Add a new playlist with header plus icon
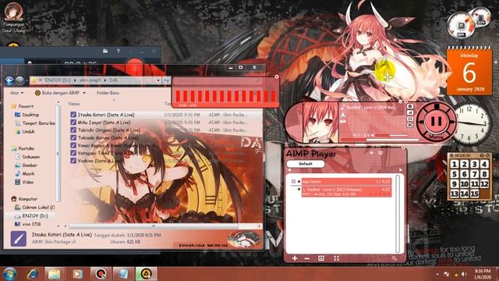This screenshot has height=281, width=499. [371, 153]
